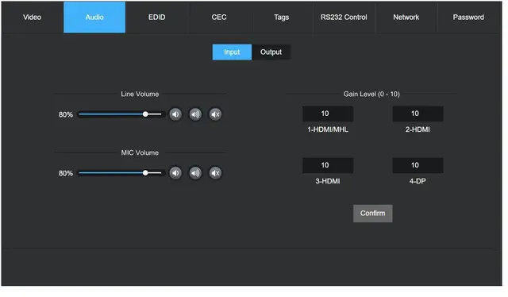The height and width of the screenshot is (297, 508).
Task: Mute the MIC Volume
Action: (215, 173)
